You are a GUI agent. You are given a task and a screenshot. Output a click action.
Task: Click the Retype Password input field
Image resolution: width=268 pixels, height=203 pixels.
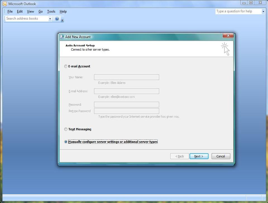click(x=126, y=111)
